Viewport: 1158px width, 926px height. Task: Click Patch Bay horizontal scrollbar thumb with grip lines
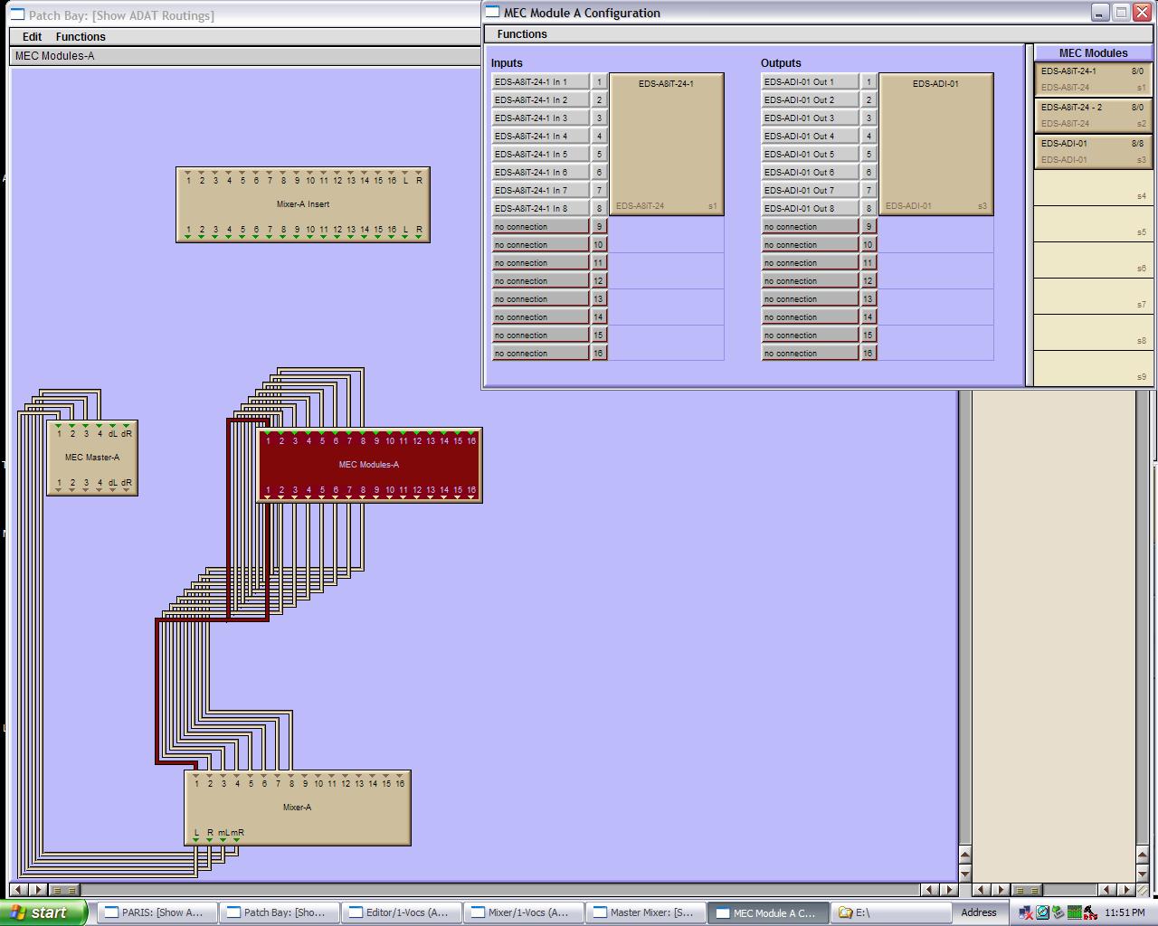63,890
